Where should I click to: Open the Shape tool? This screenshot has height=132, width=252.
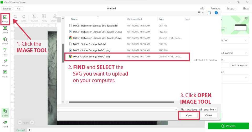click(x=5, y=41)
